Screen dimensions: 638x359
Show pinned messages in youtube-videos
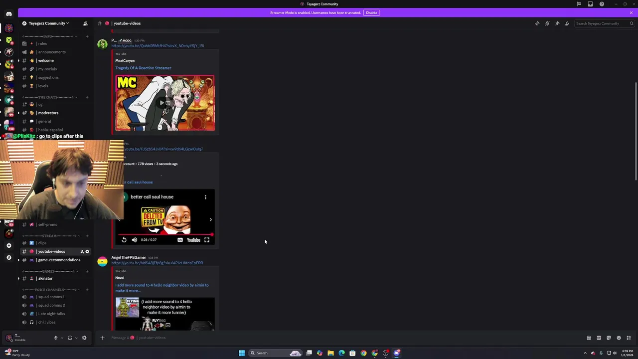(557, 23)
